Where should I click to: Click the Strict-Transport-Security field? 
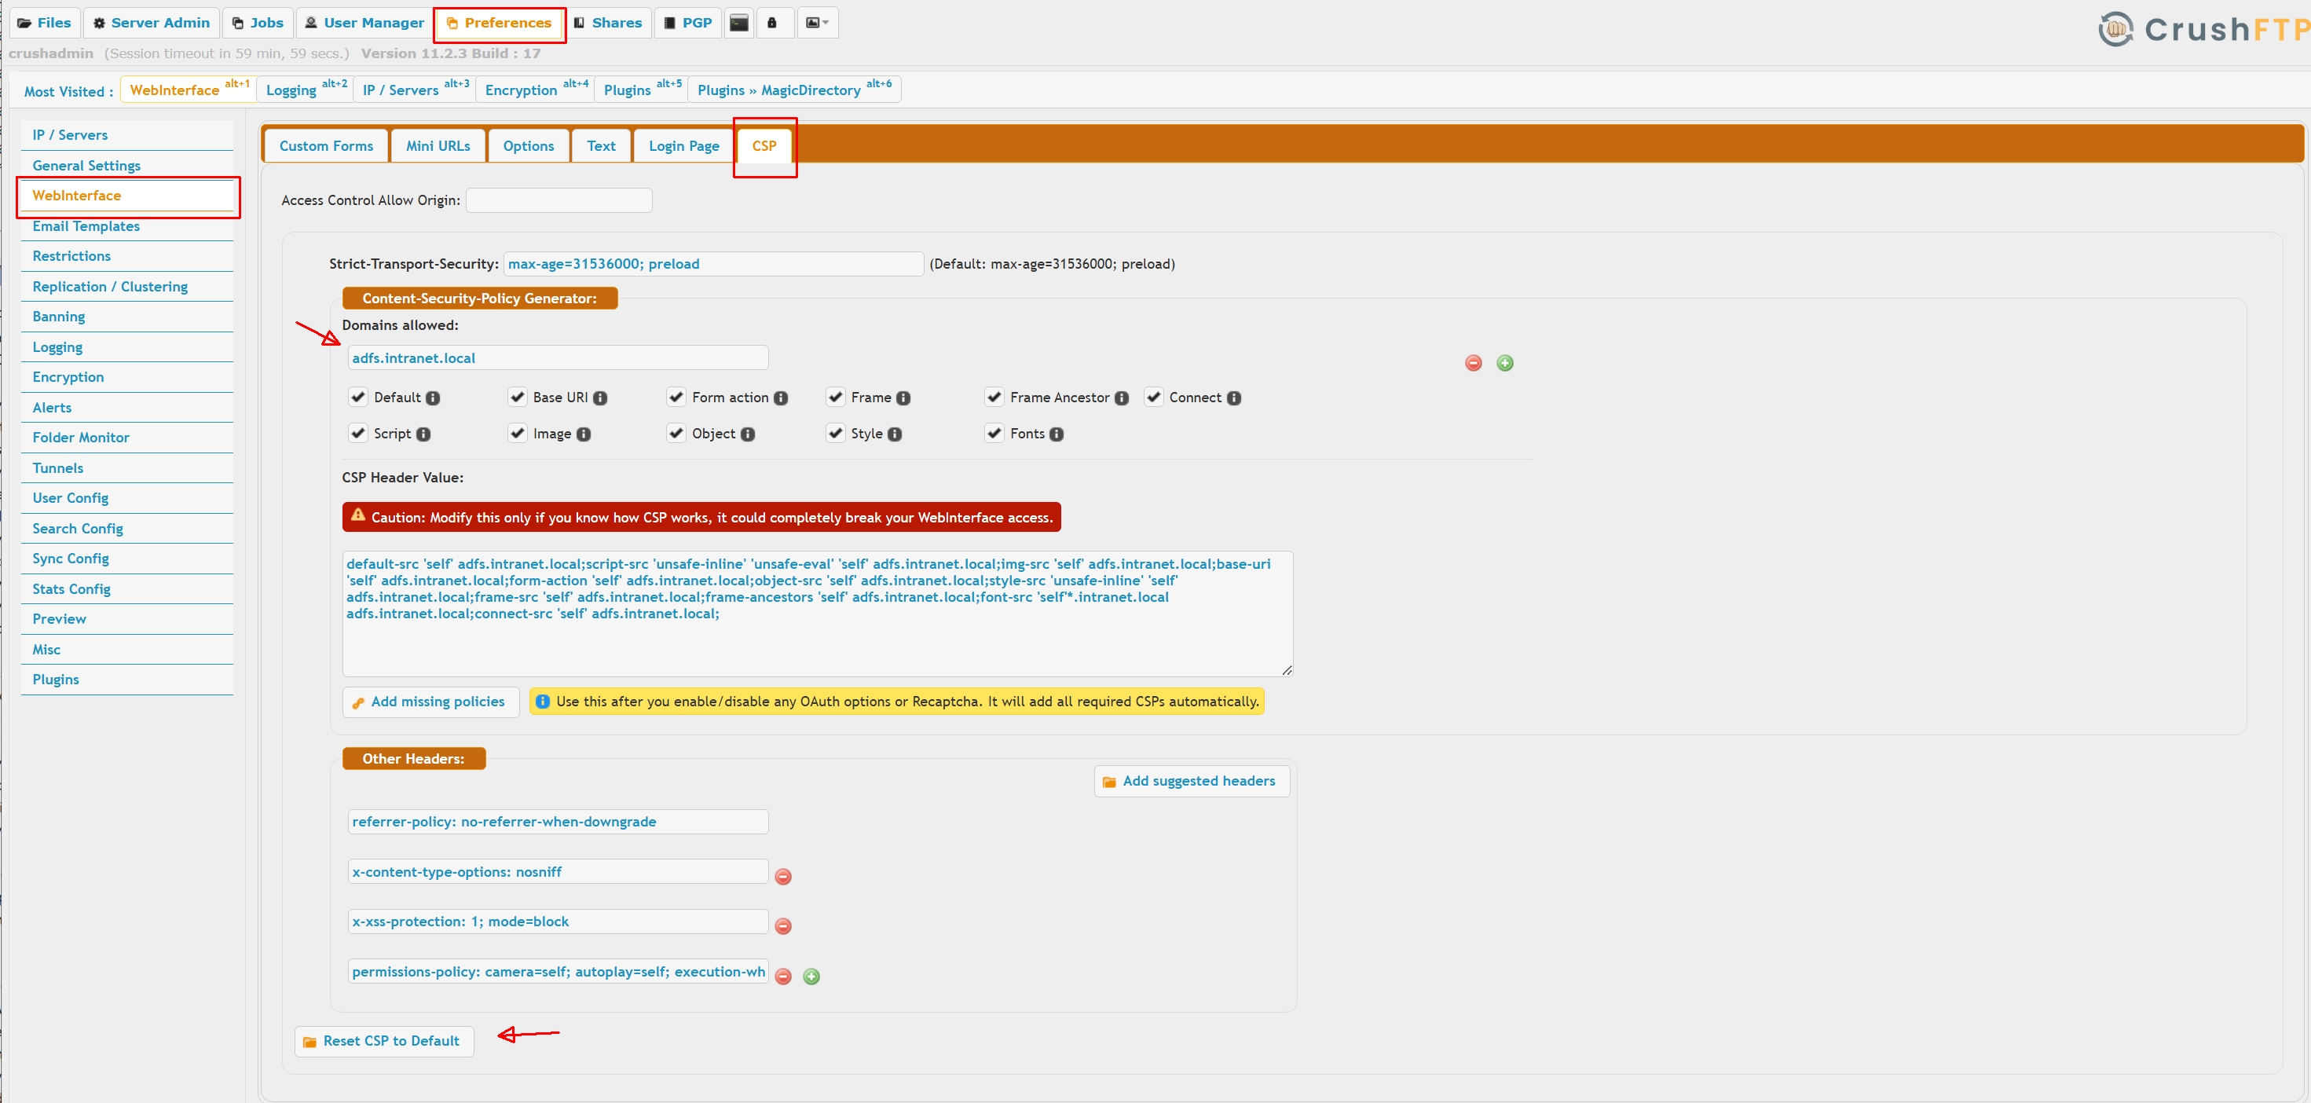pyautogui.click(x=713, y=264)
